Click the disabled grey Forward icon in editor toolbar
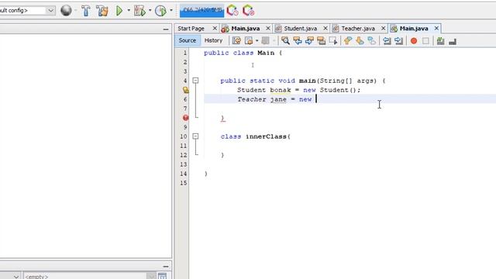Image resolution: width=496 pixels, height=279 pixels. tap(265, 40)
